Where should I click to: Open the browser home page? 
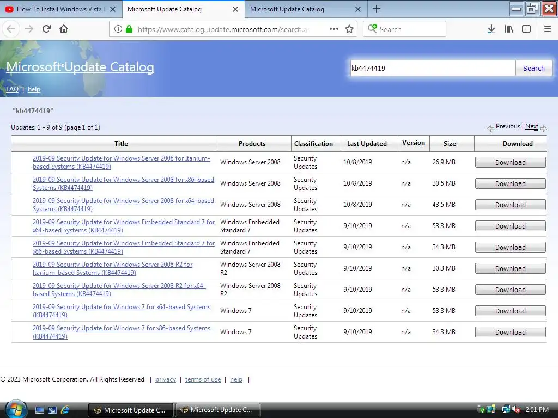pos(64,29)
